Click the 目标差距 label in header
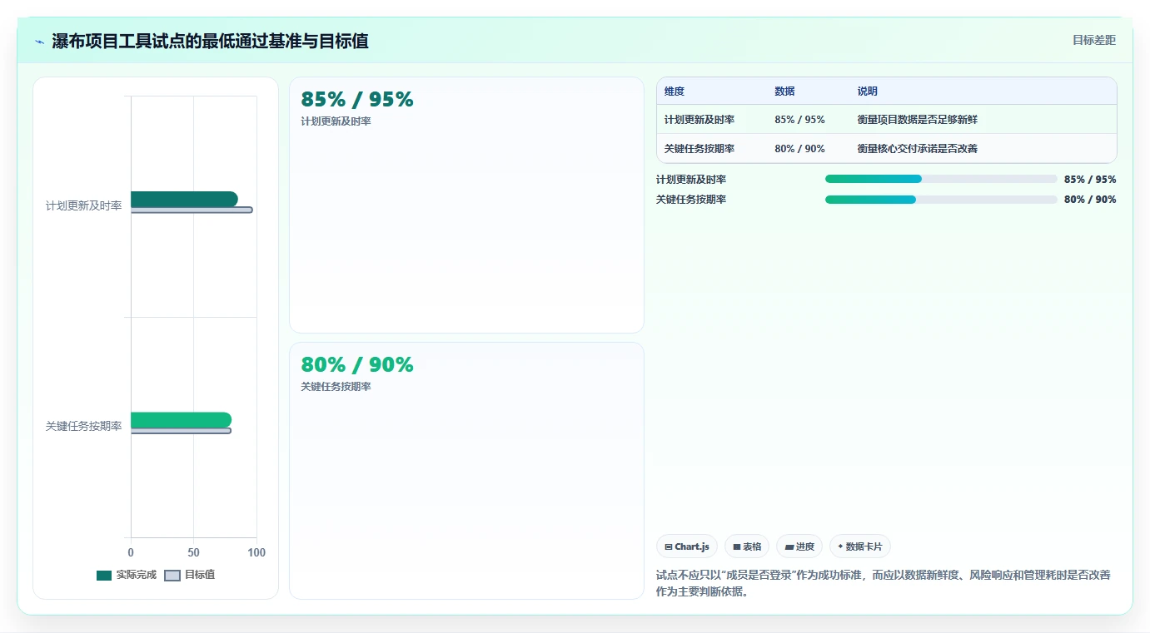 pyautogui.click(x=1093, y=40)
